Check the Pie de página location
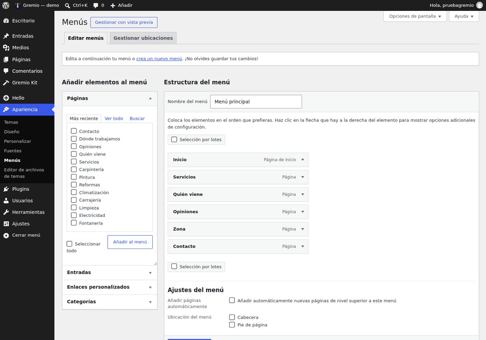Screen dimensions: 486x340 pyautogui.click(x=232, y=325)
